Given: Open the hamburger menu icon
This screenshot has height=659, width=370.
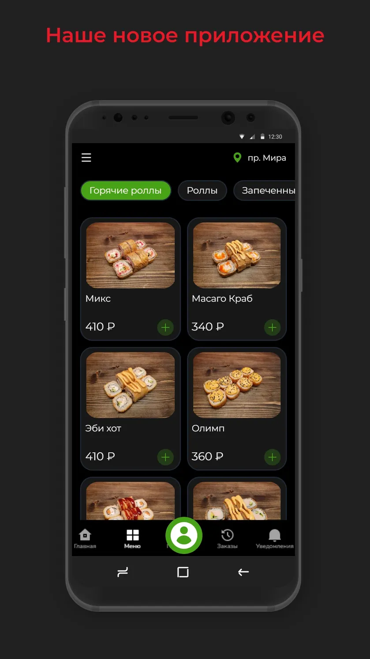Looking at the screenshot, I should pyautogui.click(x=86, y=158).
